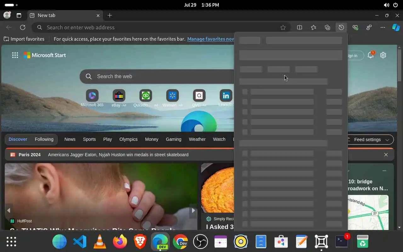Click the Microsoft Start logo
Viewport: 403px width, 252px height.
click(x=45, y=55)
